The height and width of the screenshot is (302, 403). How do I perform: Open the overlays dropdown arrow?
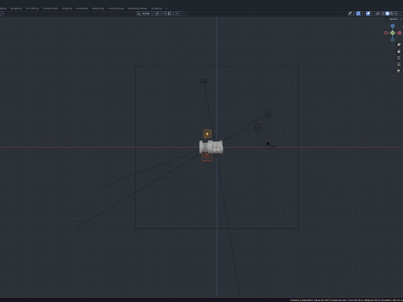[373, 13]
